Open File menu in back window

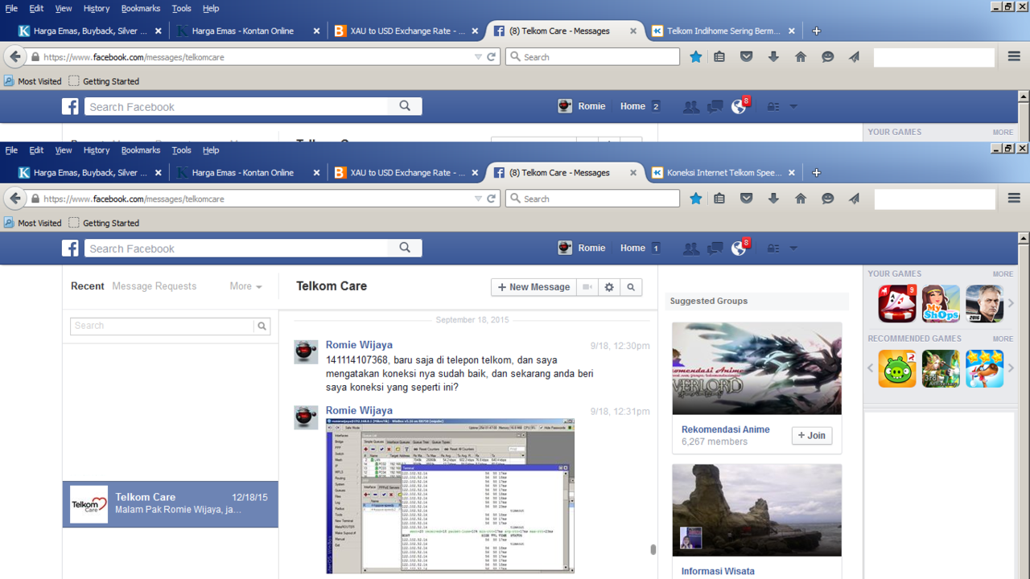11,8
